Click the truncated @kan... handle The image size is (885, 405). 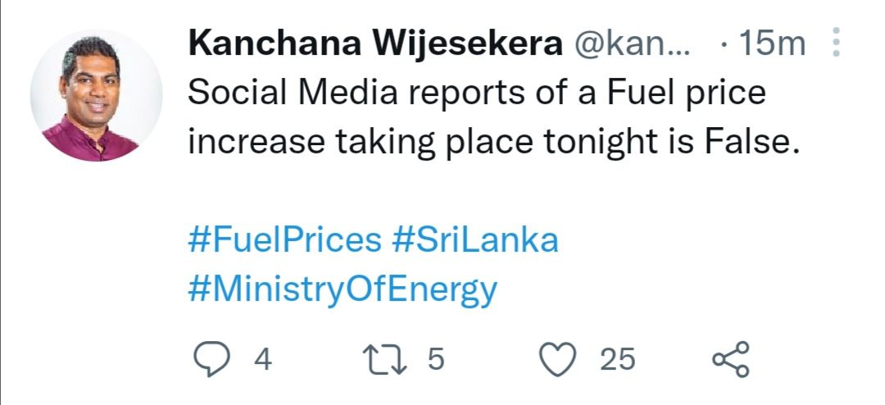point(635,44)
